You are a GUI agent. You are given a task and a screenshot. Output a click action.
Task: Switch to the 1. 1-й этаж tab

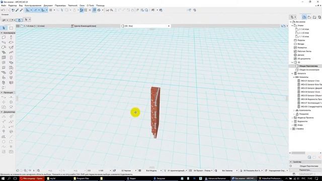click(34, 26)
